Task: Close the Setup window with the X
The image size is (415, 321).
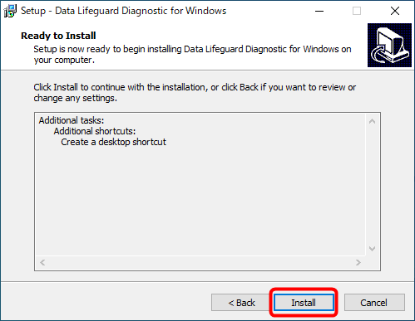Action: click(x=395, y=11)
